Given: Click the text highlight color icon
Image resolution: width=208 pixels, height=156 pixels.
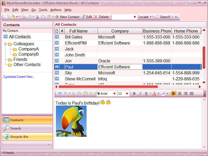Looking at the screenshot, I should [x=163, y=94].
